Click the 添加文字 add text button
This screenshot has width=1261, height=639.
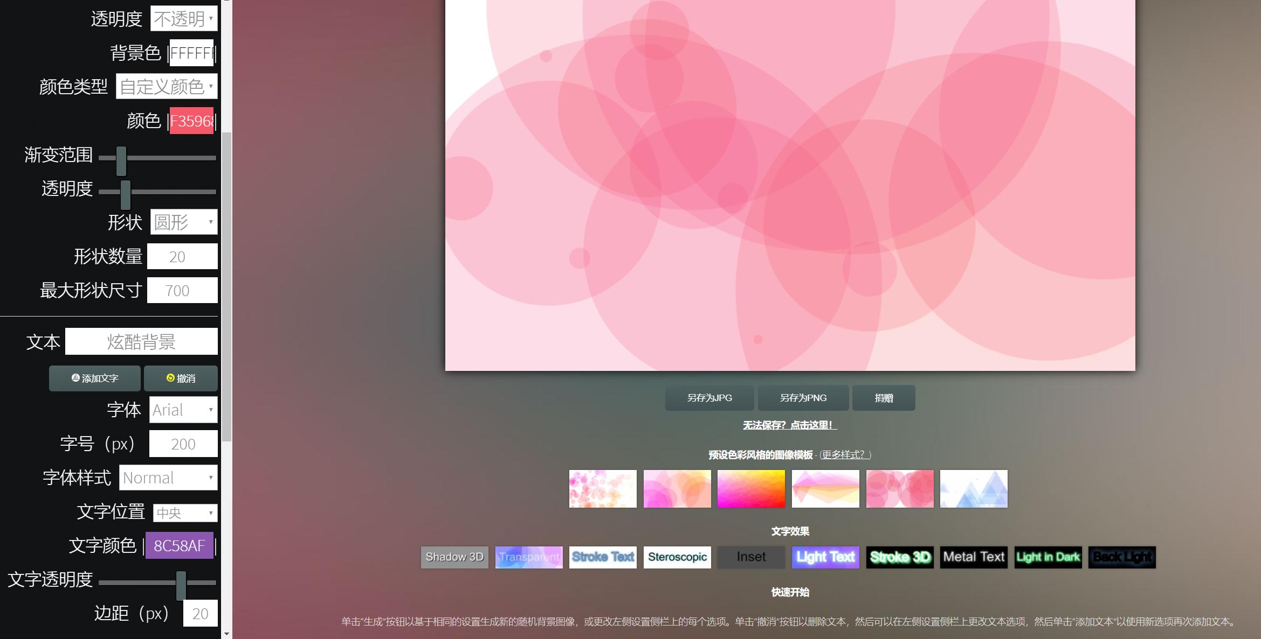[x=95, y=378]
